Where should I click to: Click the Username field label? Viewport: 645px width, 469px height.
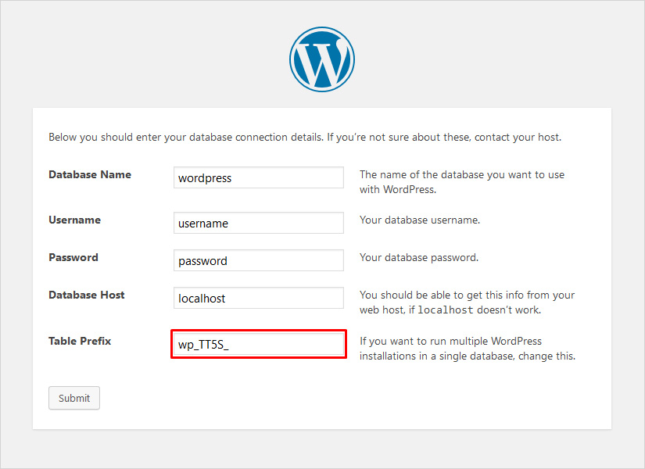[x=74, y=220]
